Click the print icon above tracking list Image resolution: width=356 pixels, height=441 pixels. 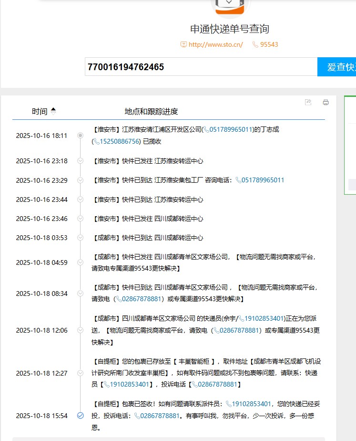[x=326, y=102]
